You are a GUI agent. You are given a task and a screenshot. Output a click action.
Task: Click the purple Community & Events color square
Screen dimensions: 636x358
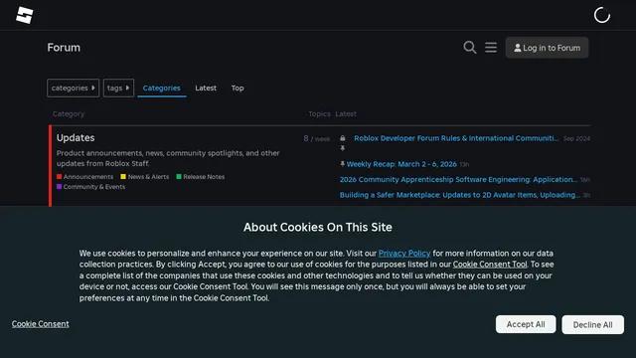(x=60, y=187)
